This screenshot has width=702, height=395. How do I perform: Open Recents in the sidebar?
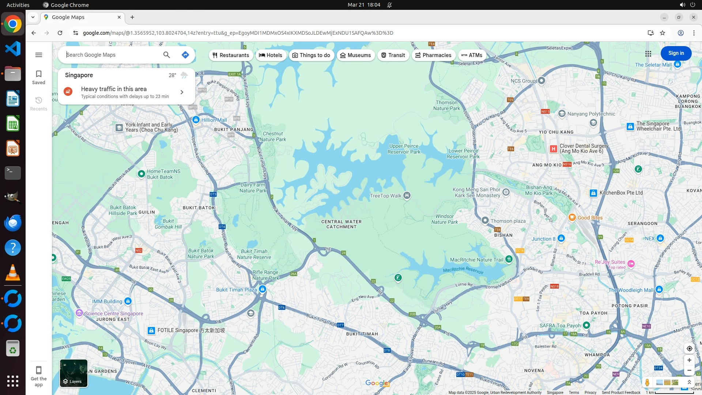point(39,104)
